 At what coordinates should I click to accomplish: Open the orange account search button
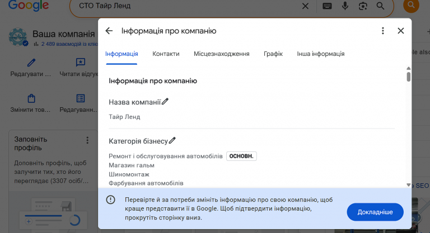(411, 5)
